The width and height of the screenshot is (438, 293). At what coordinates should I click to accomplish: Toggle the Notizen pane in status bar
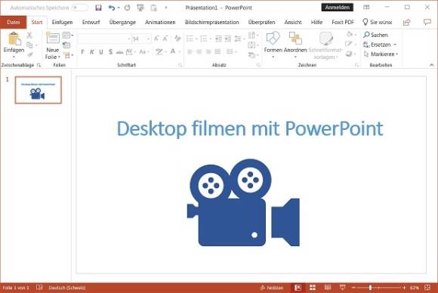[272, 288]
